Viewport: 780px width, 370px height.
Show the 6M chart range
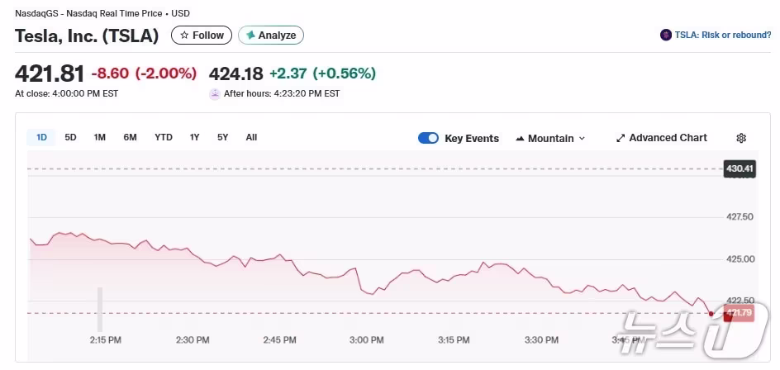(130, 137)
